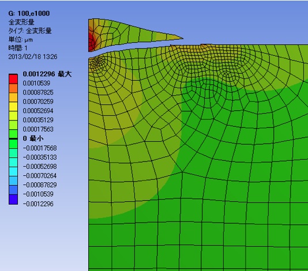Click the G: 100,e1000 result title
308x271 pixels.
pyautogui.click(x=29, y=13)
